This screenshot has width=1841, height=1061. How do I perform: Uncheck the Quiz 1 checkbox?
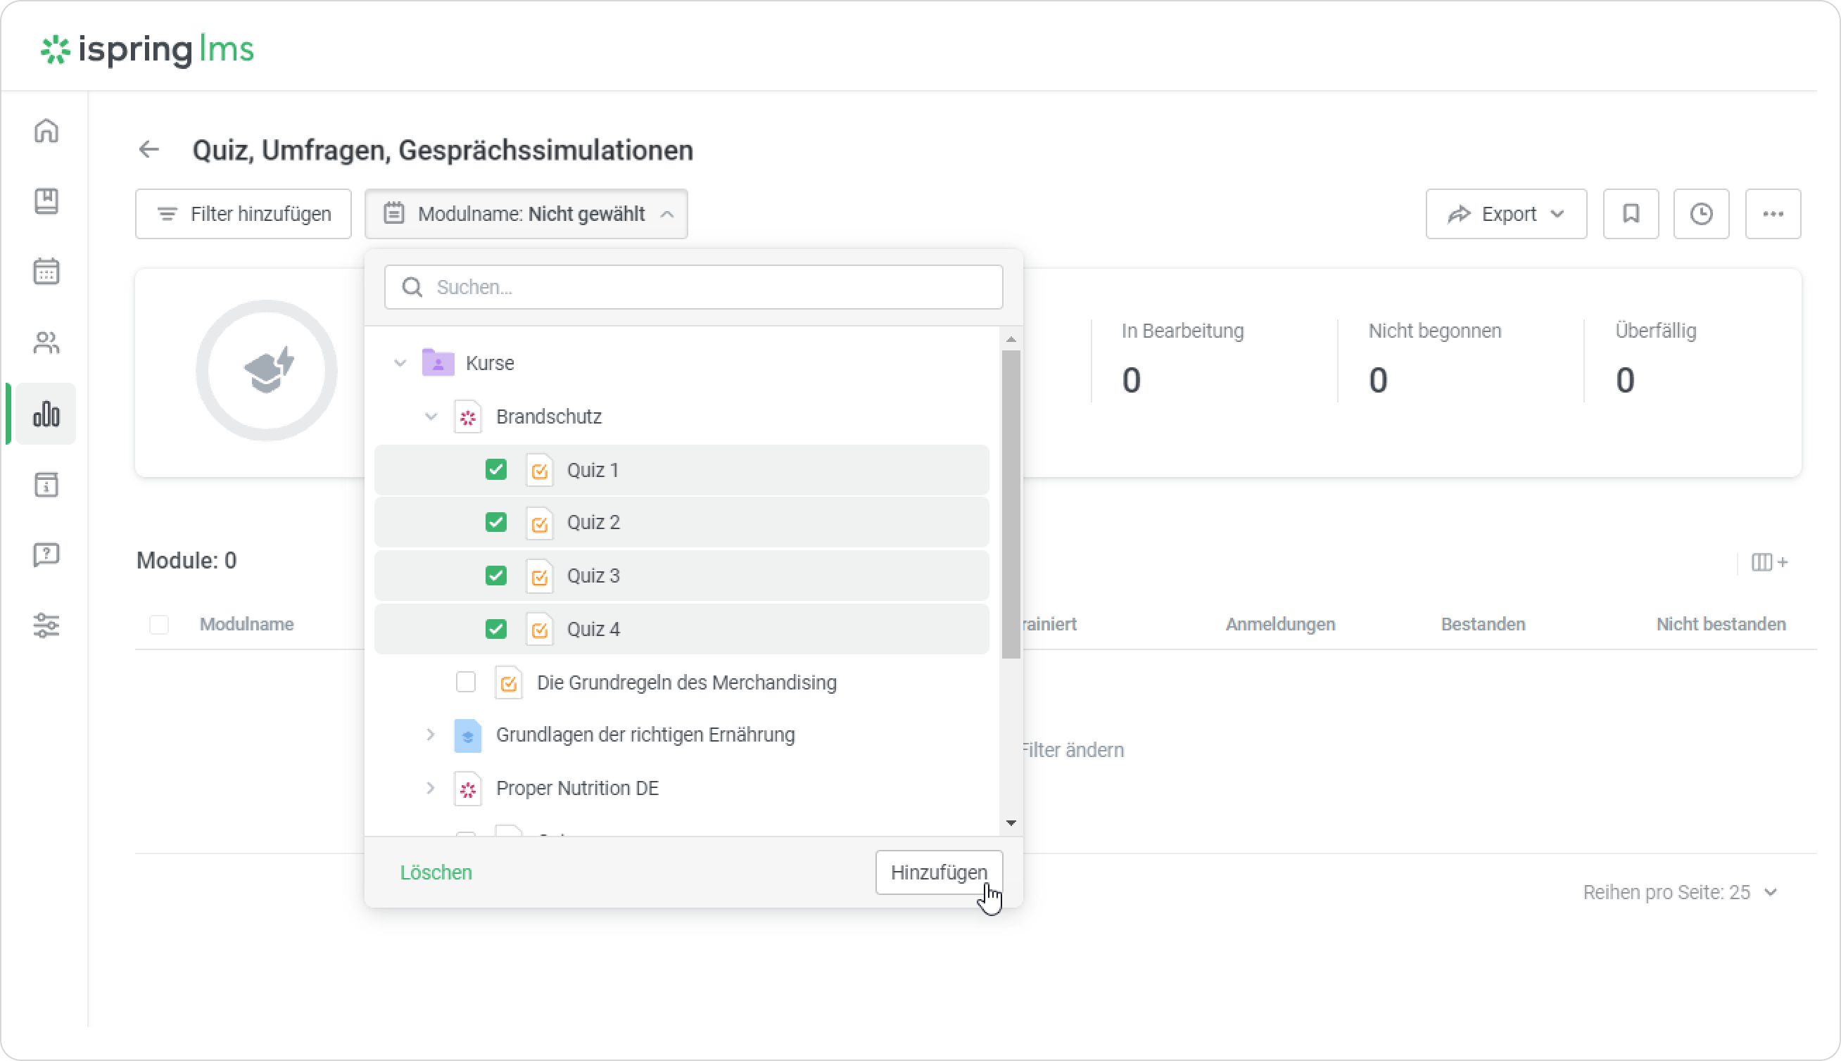[495, 469]
